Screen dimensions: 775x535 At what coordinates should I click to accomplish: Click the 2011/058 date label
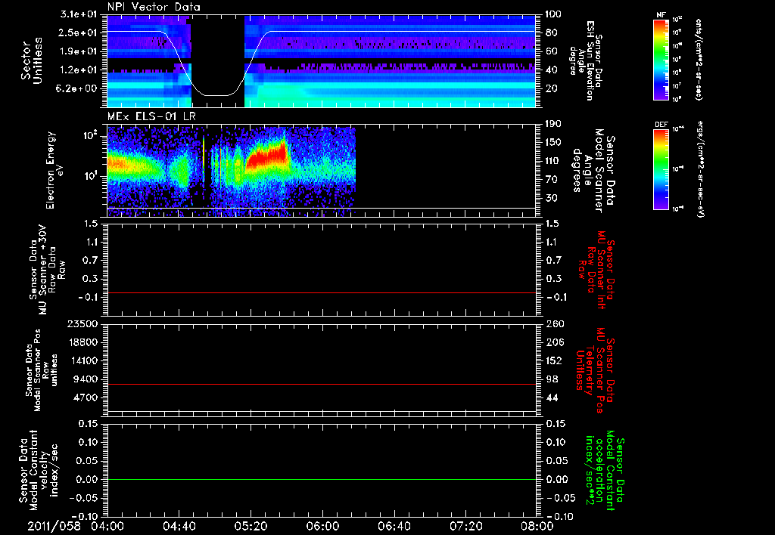(54, 526)
